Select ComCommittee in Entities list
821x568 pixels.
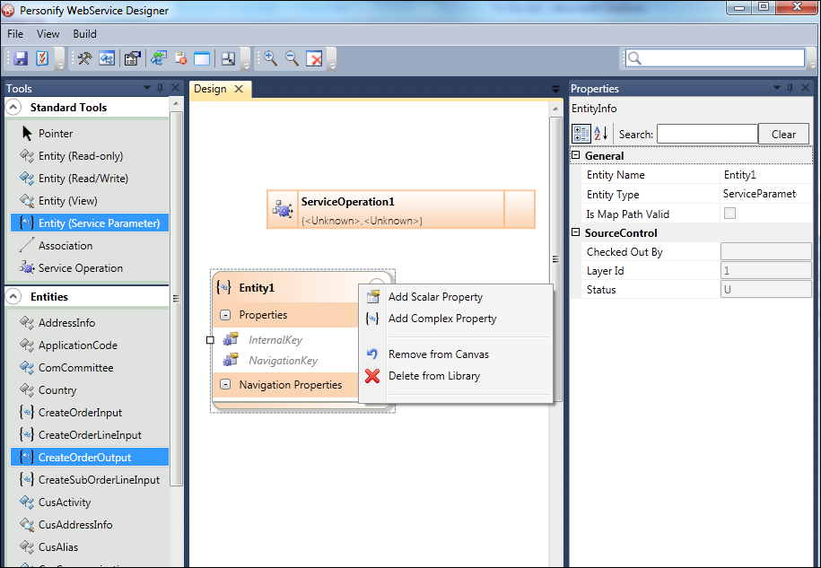pos(75,368)
